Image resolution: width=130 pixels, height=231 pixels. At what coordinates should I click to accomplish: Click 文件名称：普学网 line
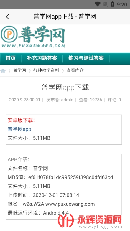tap(28, 168)
